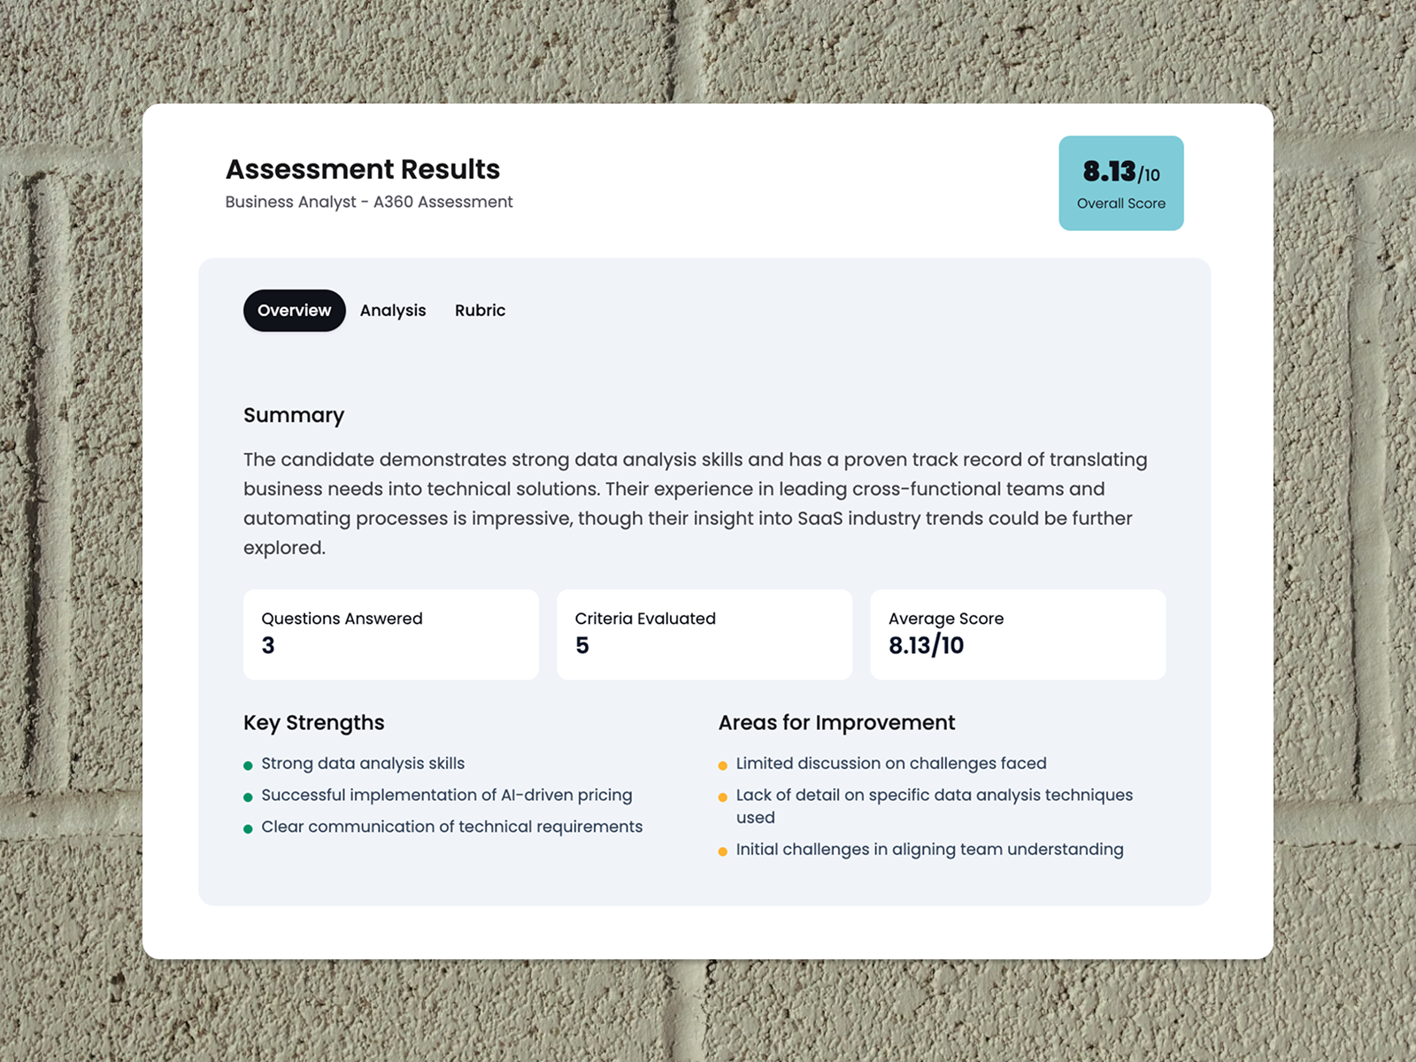Image resolution: width=1416 pixels, height=1062 pixels.
Task: Click the Summary section heading
Action: point(294,416)
